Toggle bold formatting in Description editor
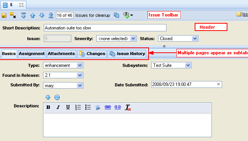The image size is (248, 141). click(48, 107)
